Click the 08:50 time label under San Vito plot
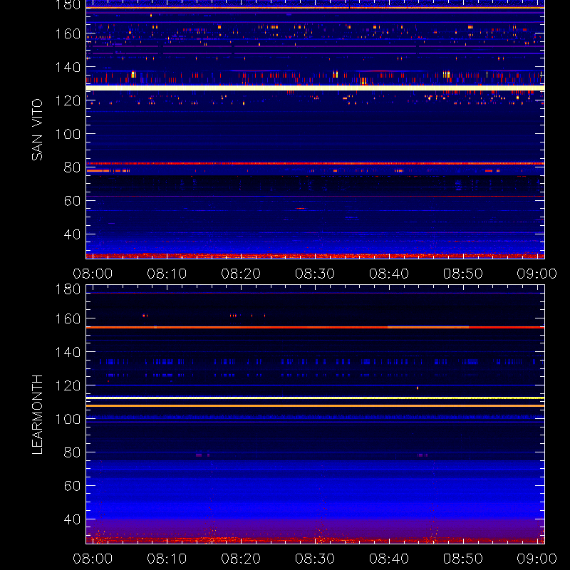 click(x=462, y=274)
